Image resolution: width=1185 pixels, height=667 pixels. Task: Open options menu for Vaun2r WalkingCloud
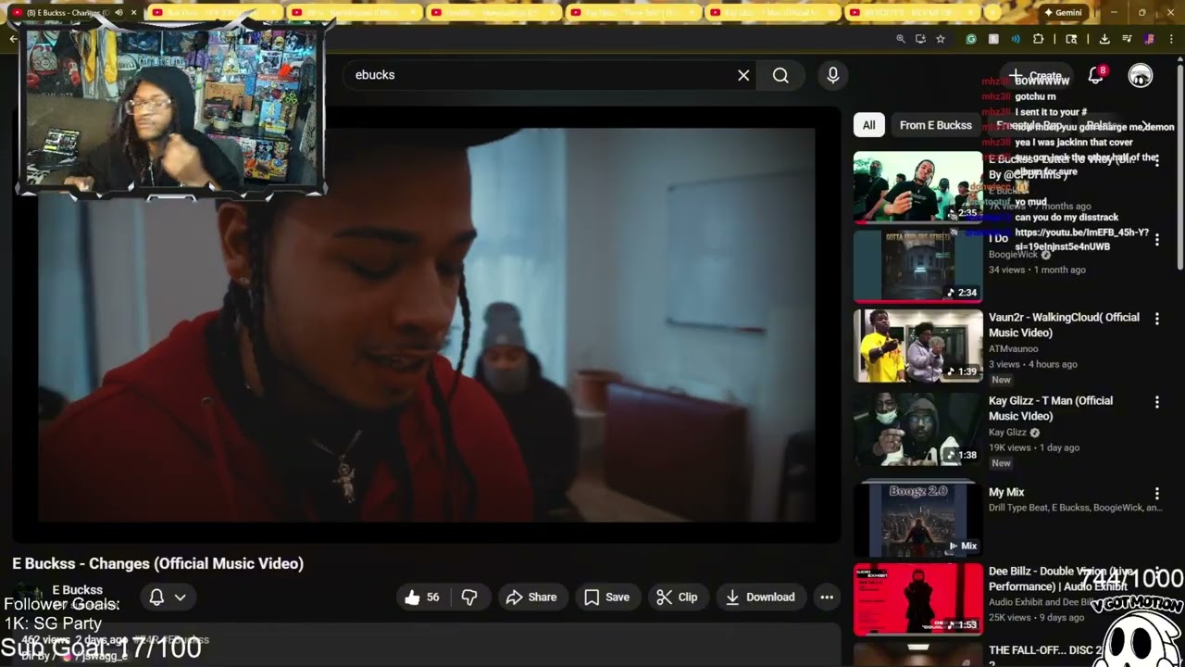1156,319
